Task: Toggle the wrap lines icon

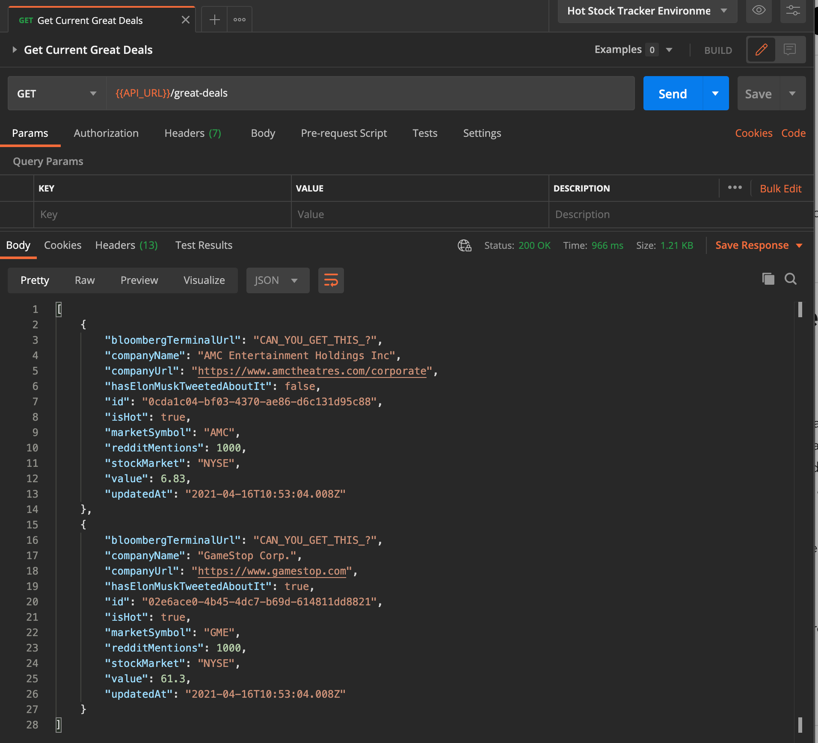Action: pyautogui.click(x=331, y=280)
